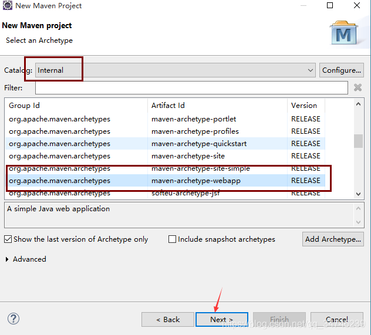Proceed with the Next > button
371x335 pixels.
pos(222,320)
